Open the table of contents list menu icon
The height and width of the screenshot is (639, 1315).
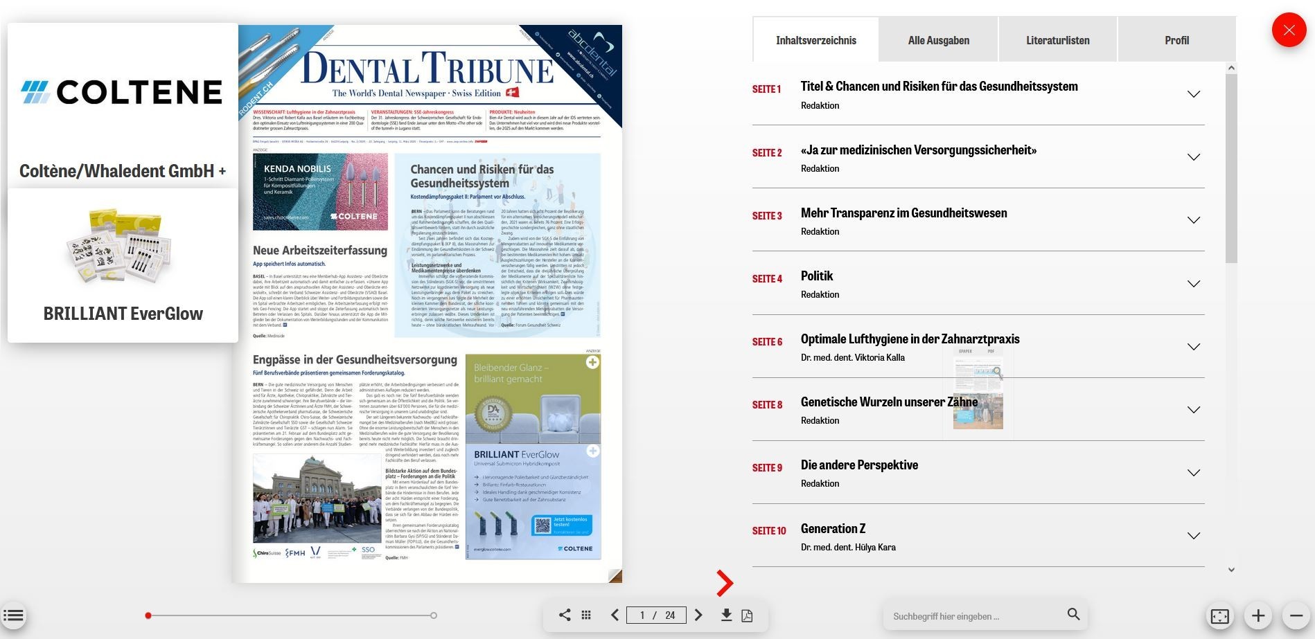coord(13,615)
